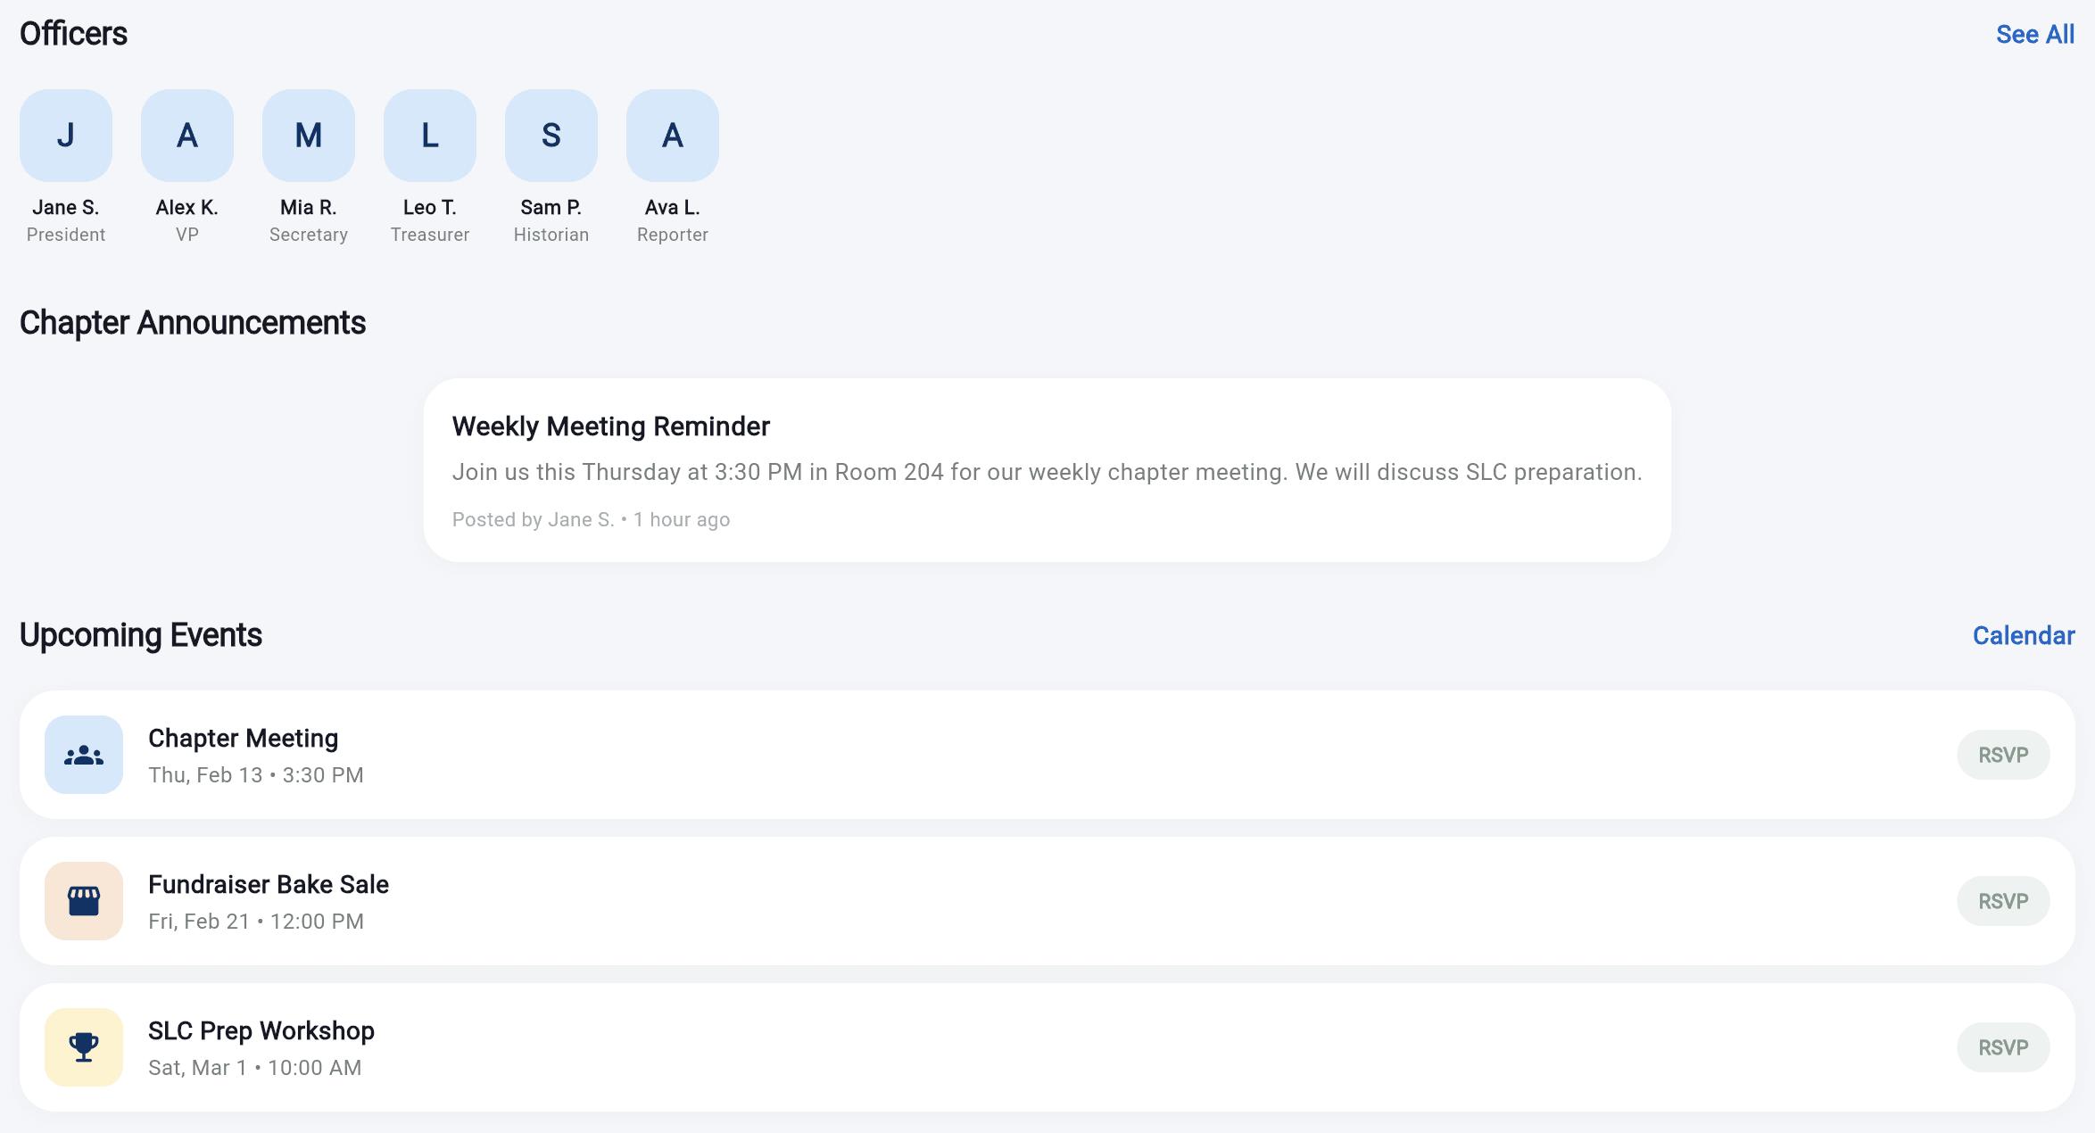Viewport: 2095px width, 1133px height.
Task: Open SLC Prep Workshop event title
Action: (261, 1031)
